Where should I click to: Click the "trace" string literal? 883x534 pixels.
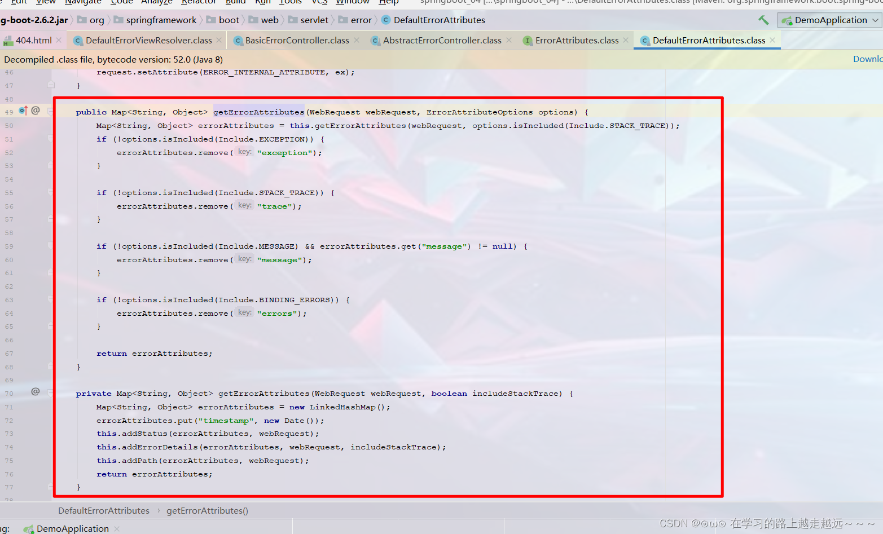[x=275, y=206]
